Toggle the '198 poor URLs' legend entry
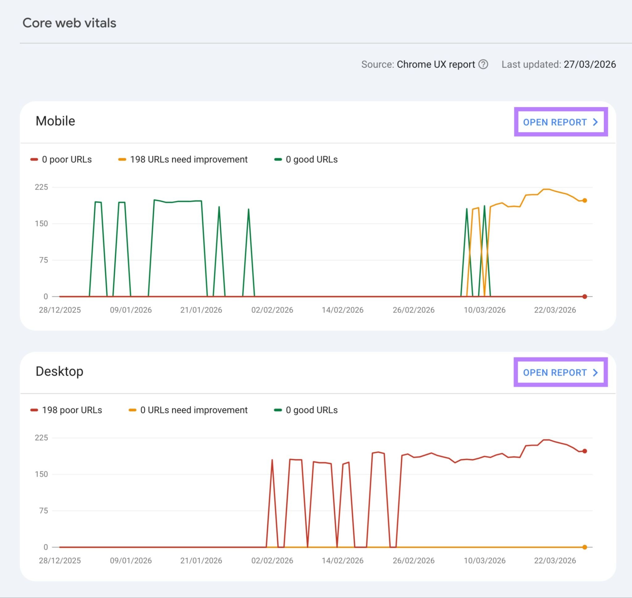This screenshot has height=598, width=632. point(72,410)
